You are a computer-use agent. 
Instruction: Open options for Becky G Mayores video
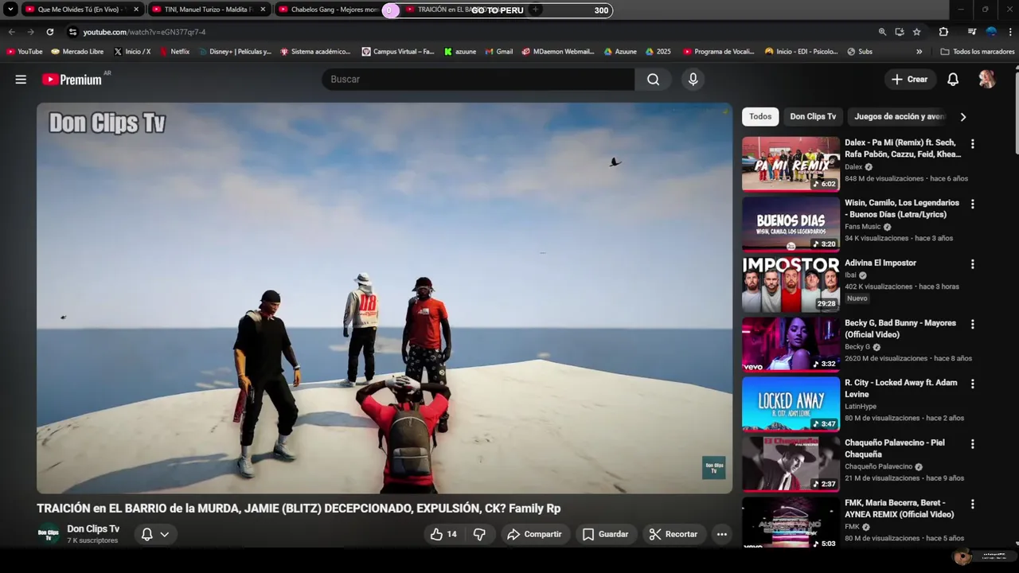point(972,324)
